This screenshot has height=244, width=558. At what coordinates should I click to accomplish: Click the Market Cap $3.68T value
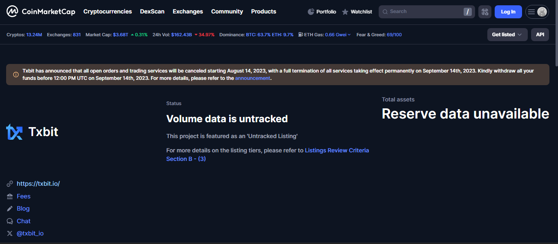pos(121,35)
